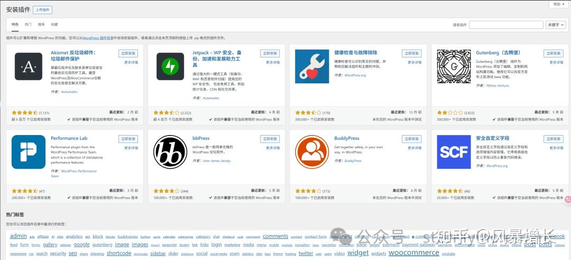Screen dimensions: 571x260
Task: Install Performance Lab with 立即安装
Action: (x=128, y=139)
